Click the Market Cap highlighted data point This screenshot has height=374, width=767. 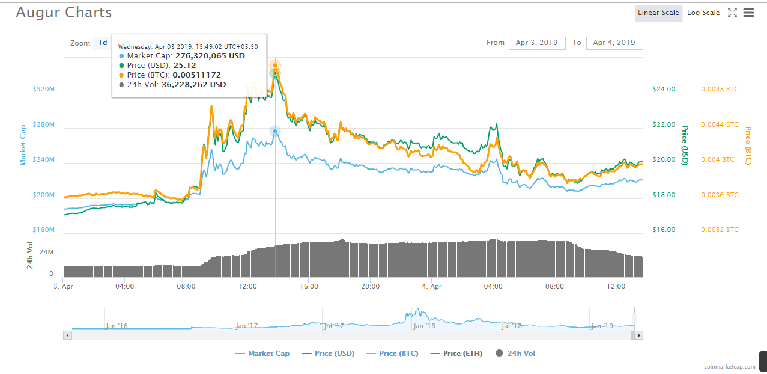[x=275, y=131]
